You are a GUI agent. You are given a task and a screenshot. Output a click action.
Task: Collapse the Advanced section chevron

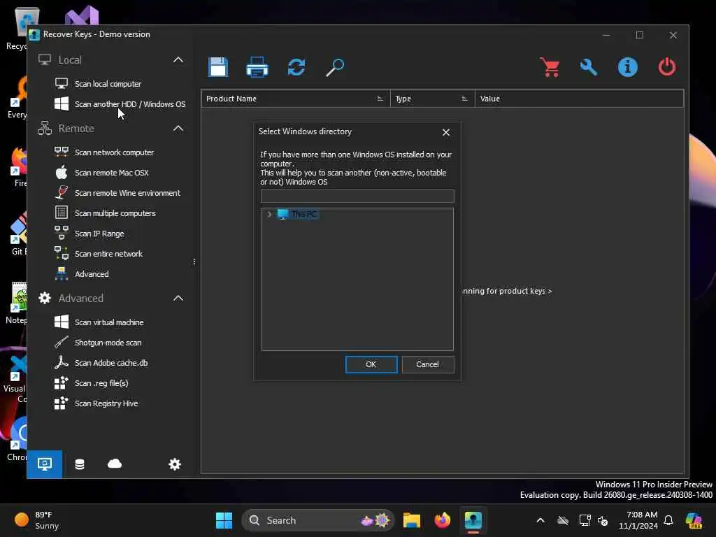pyautogui.click(x=178, y=298)
